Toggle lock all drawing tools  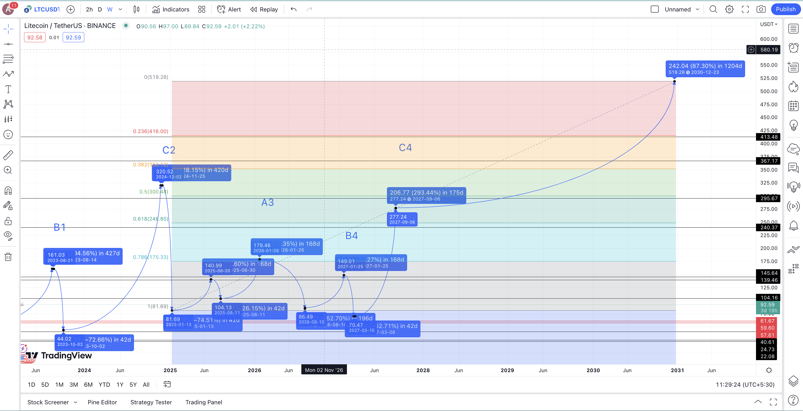point(8,221)
